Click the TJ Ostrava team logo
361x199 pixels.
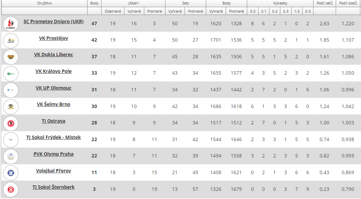pyautogui.click(x=11, y=123)
